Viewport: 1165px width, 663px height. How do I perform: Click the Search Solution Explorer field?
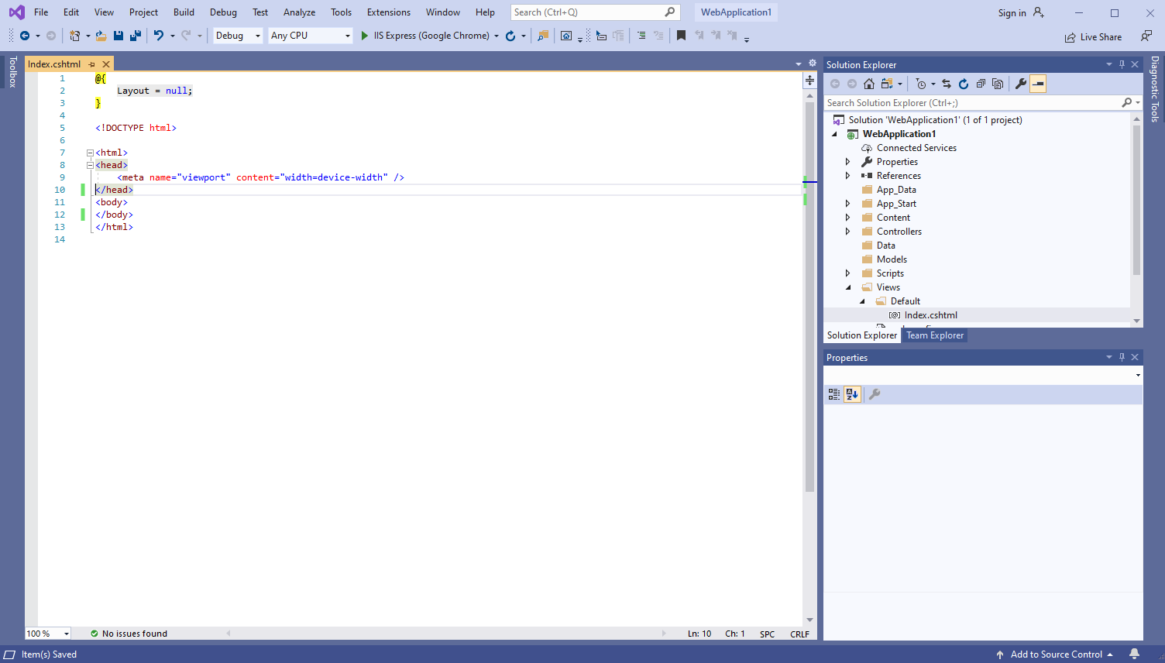pos(971,103)
